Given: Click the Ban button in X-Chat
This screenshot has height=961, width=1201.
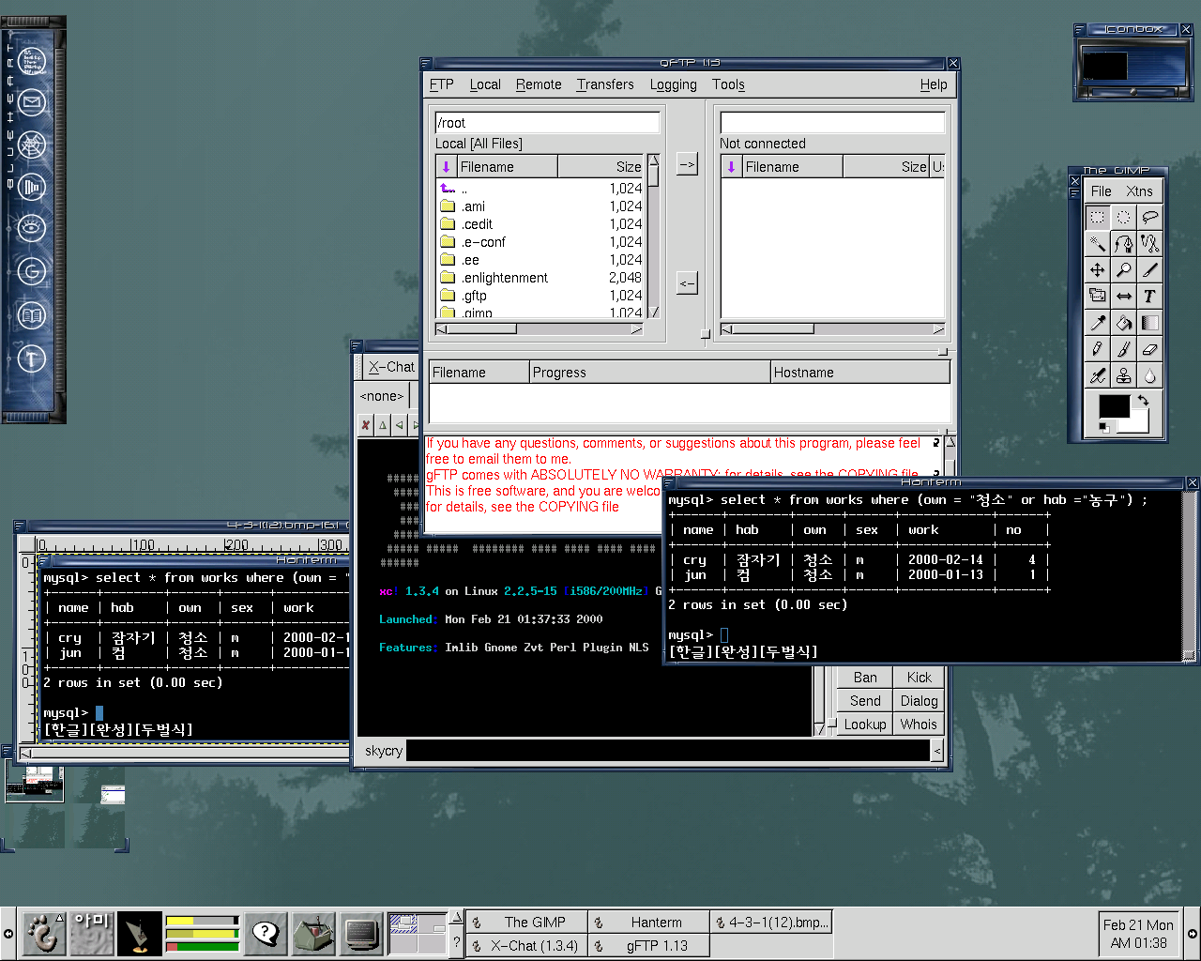Looking at the screenshot, I should pos(865,678).
